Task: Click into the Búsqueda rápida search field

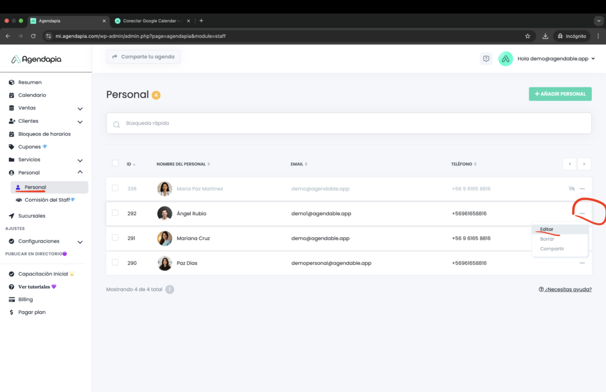Action: 349,124
